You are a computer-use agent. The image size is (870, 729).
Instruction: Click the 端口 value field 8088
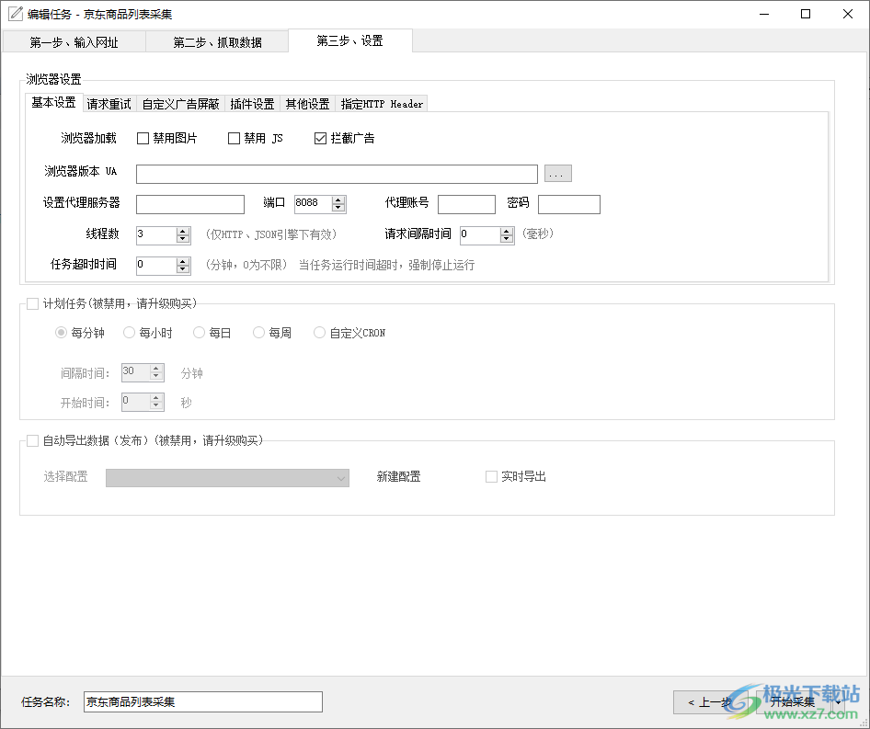coord(313,204)
